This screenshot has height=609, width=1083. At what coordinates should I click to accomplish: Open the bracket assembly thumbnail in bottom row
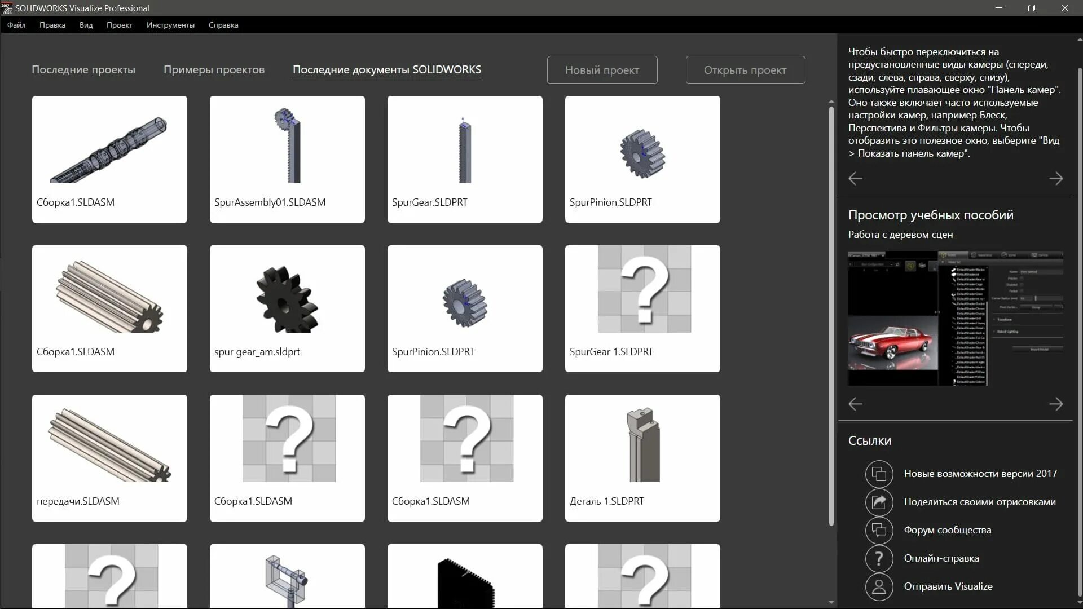pyautogui.click(x=287, y=576)
